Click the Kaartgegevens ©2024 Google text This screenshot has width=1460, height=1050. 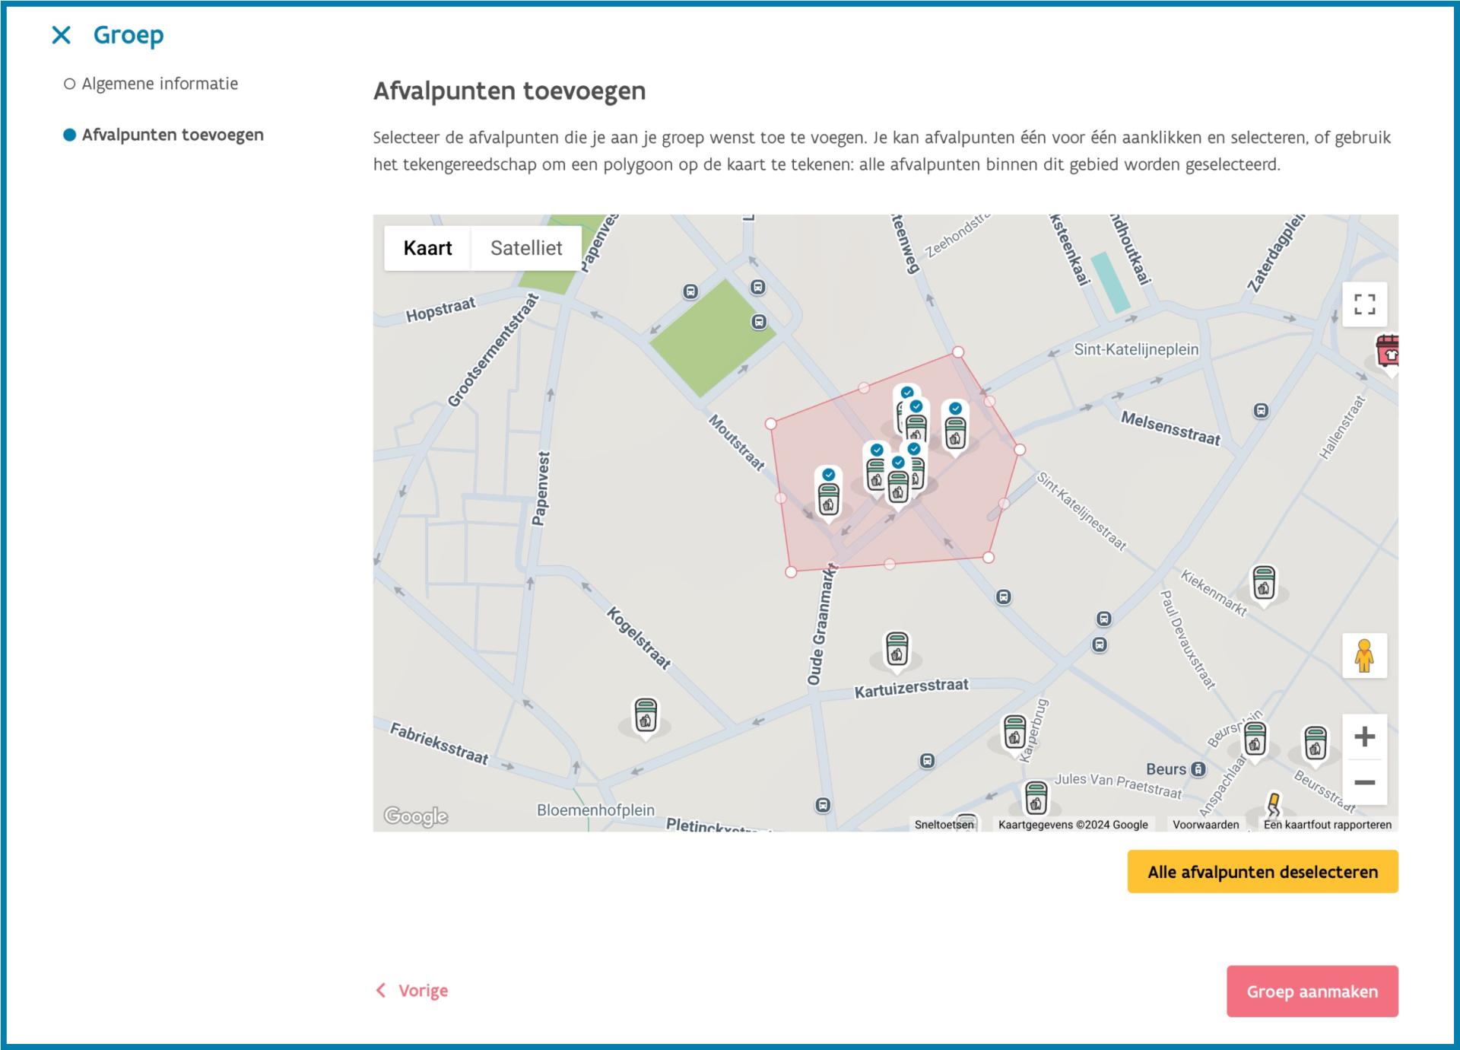[x=1073, y=825]
